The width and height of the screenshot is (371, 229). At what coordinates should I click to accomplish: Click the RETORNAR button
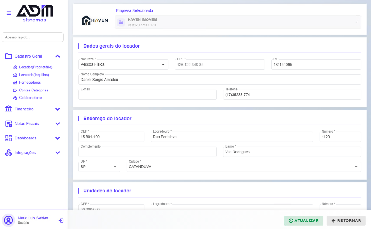click(346, 221)
